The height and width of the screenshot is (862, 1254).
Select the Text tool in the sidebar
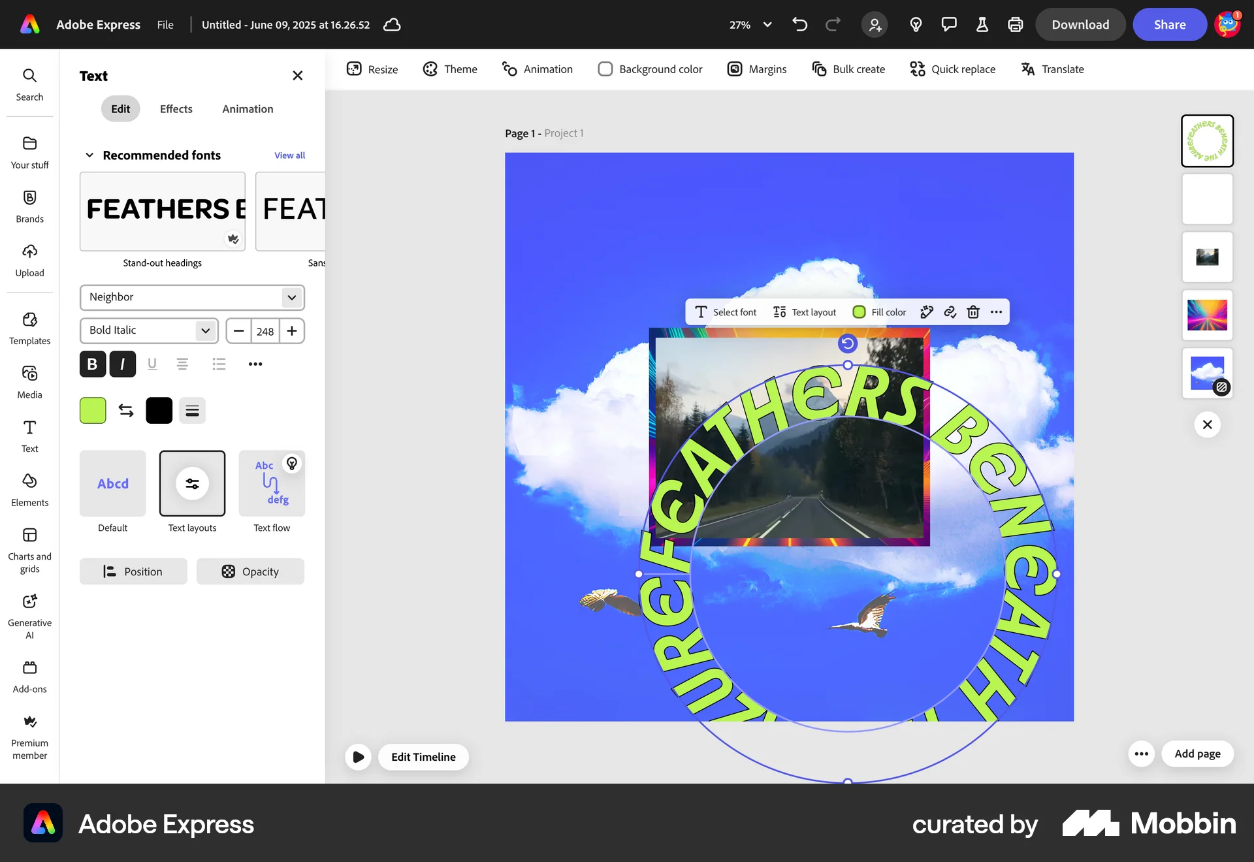click(29, 436)
